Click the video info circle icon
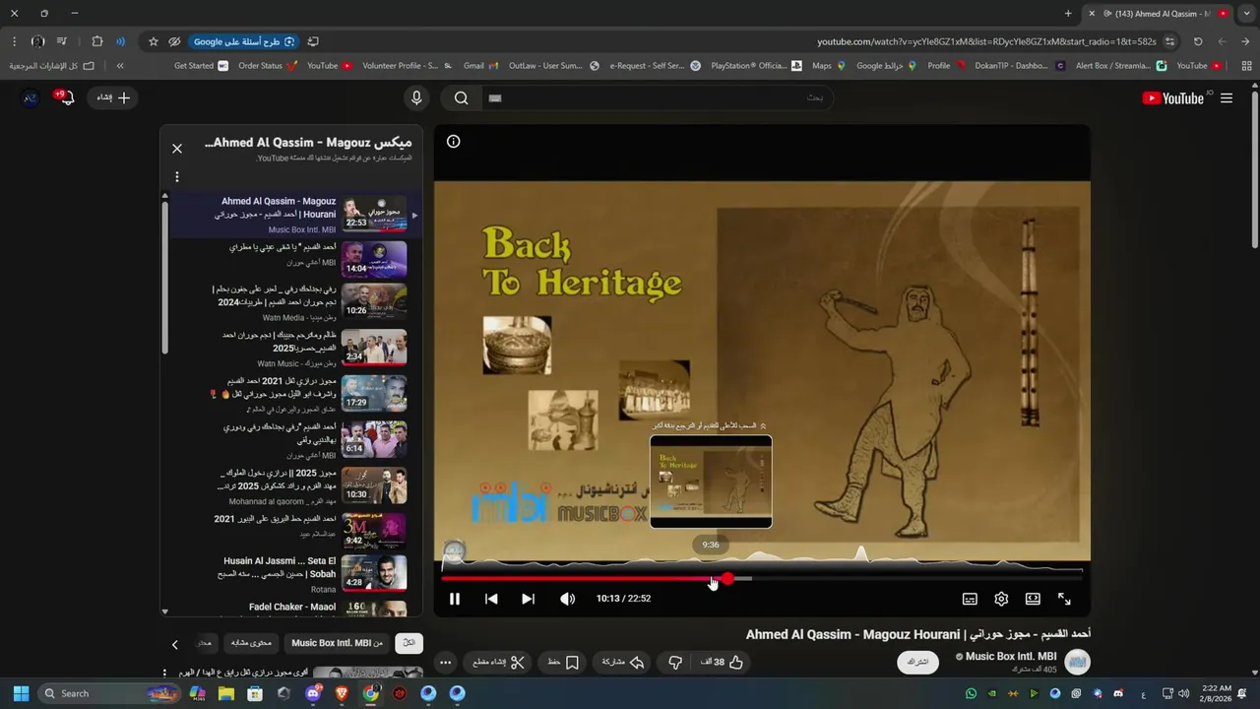Viewport: 1260px width, 709px height. 454,141
